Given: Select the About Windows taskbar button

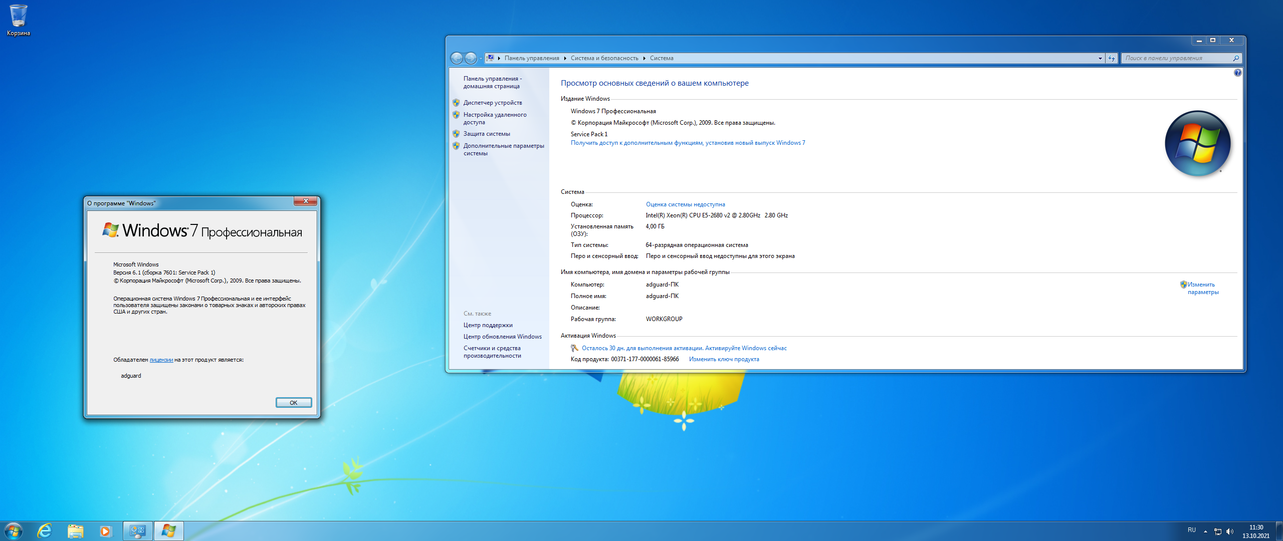Looking at the screenshot, I should [168, 531].
